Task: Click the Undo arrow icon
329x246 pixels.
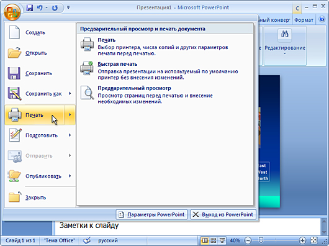Action: tap(40, 8)
